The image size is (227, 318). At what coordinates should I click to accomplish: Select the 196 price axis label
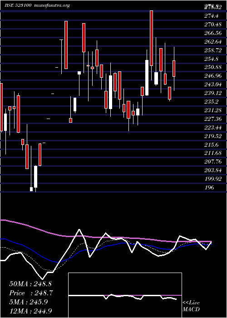209,188
